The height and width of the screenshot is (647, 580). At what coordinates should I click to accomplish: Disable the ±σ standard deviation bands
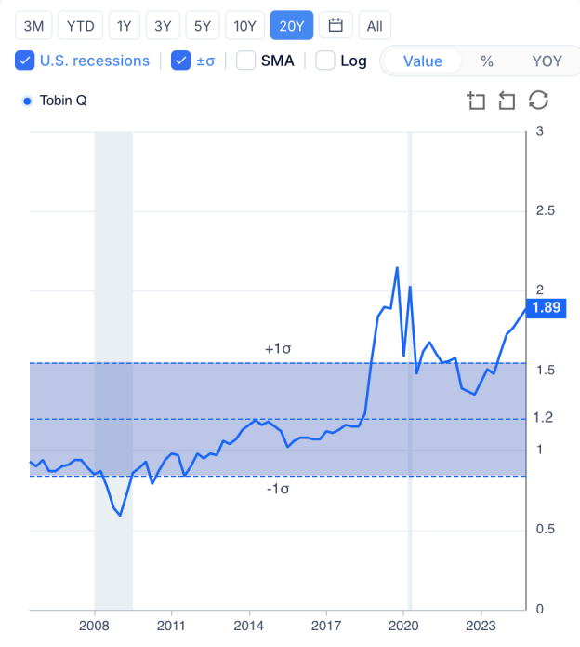click(181, 61)
